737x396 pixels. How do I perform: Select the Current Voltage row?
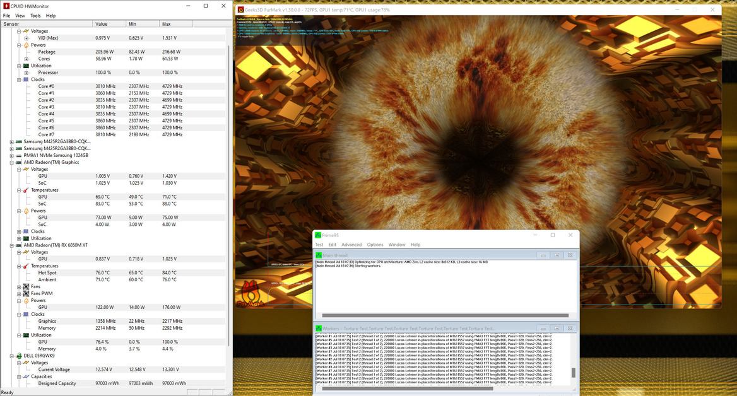[x=113, y=370]
